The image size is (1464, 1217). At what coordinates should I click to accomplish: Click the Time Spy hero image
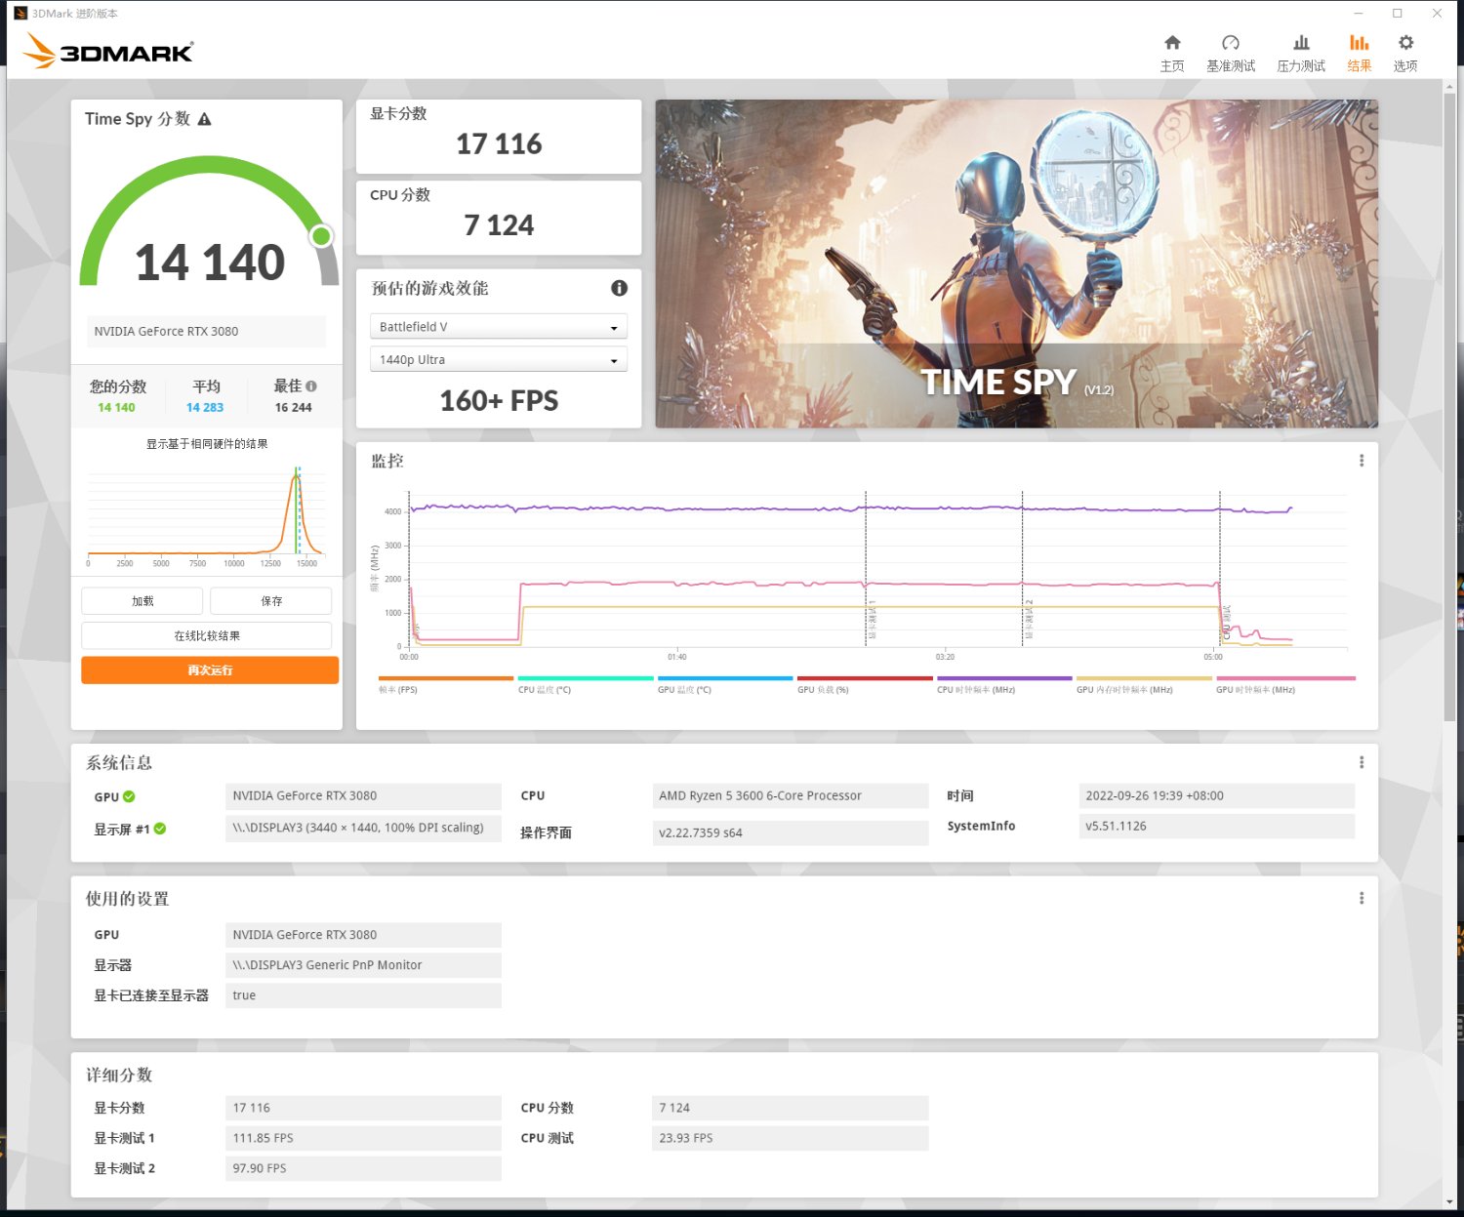click(1016, 264)
